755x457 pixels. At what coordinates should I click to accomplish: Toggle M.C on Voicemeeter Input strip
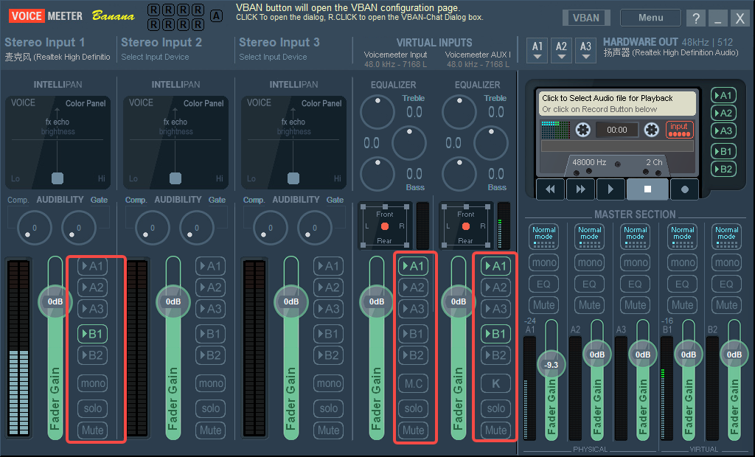click(x=413, y=383)
